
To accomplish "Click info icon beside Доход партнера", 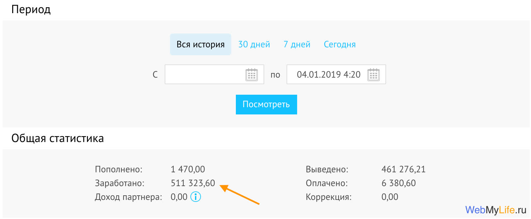I will coord(196,197).
